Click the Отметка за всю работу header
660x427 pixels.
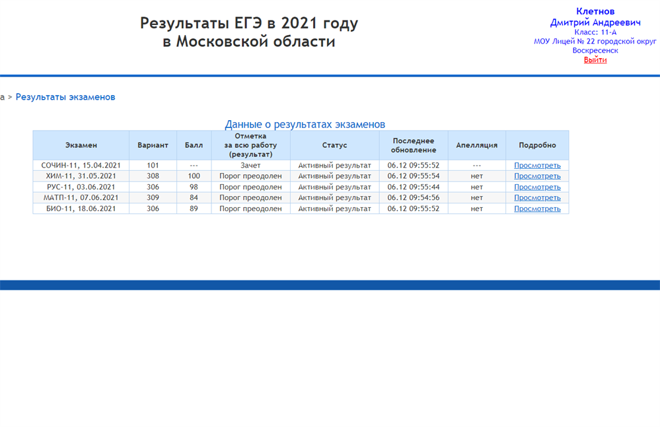pyautogui.click(x=250, y=145)
